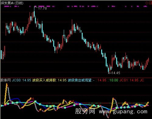Click the red 14.95 value before 10.00

(102, 80)
